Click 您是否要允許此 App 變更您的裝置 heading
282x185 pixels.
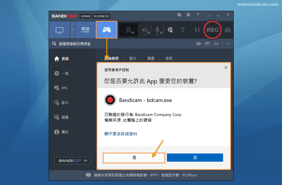tap(151, 81)
